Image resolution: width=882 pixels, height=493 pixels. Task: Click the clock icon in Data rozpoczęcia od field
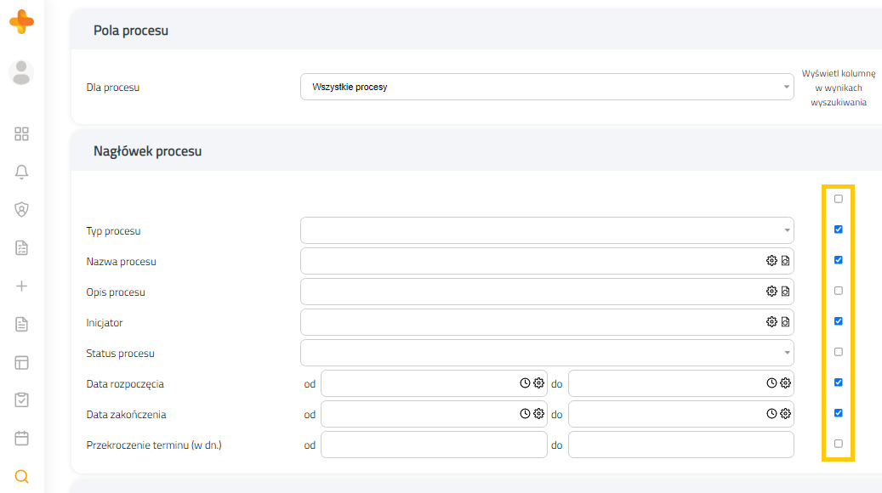pos(525,382)
